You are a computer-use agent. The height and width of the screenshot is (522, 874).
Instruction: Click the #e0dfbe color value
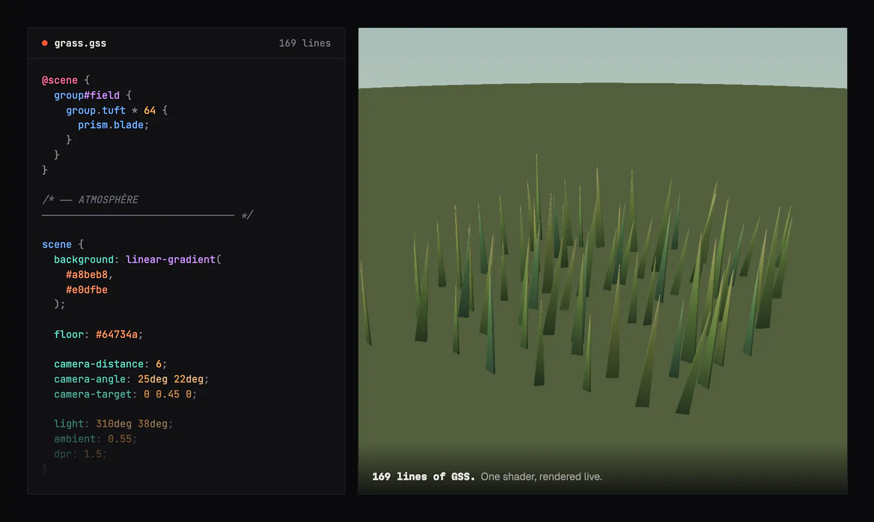87,290
